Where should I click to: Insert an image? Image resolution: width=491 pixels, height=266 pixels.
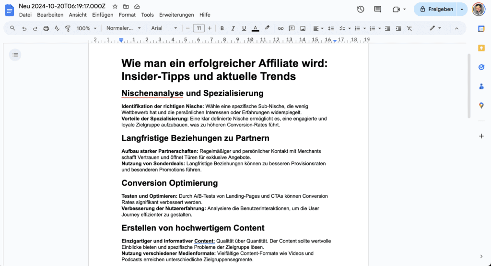click(x=303, y=28)
